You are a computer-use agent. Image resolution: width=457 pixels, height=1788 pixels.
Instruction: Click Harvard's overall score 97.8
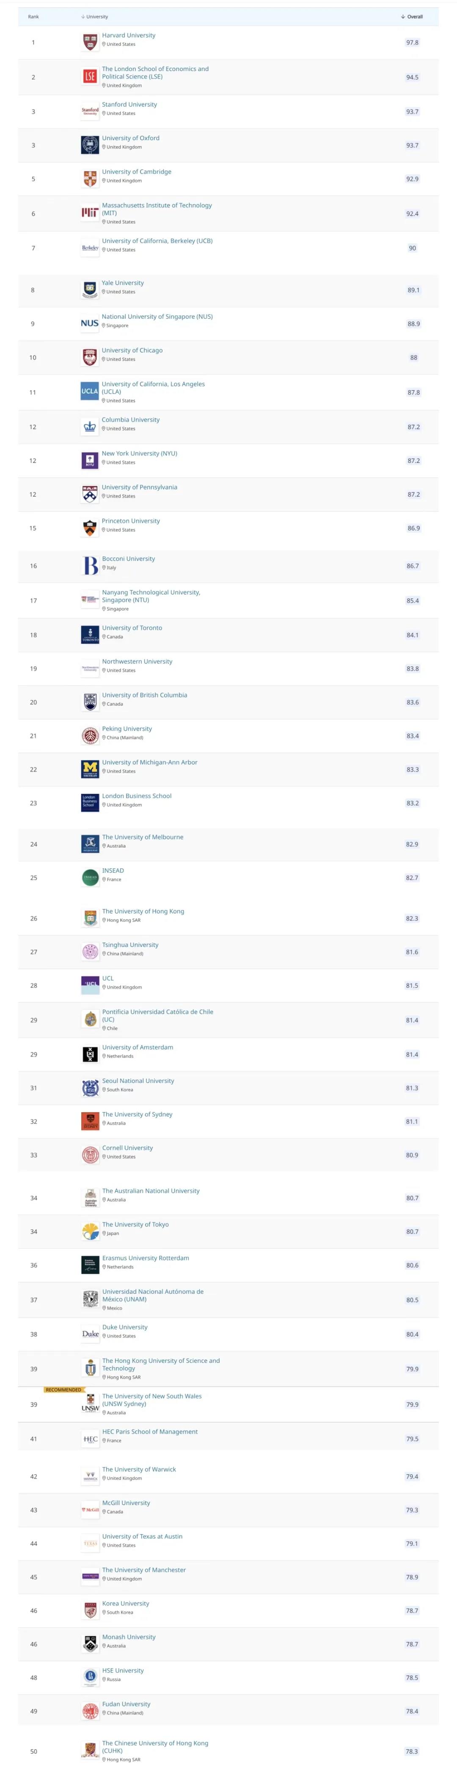click(x=412, y=42)
